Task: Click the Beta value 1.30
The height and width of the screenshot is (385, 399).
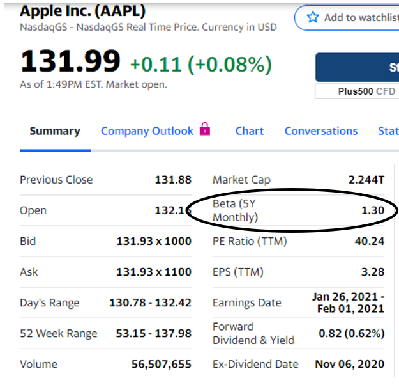Action: [x=373, y=210]
